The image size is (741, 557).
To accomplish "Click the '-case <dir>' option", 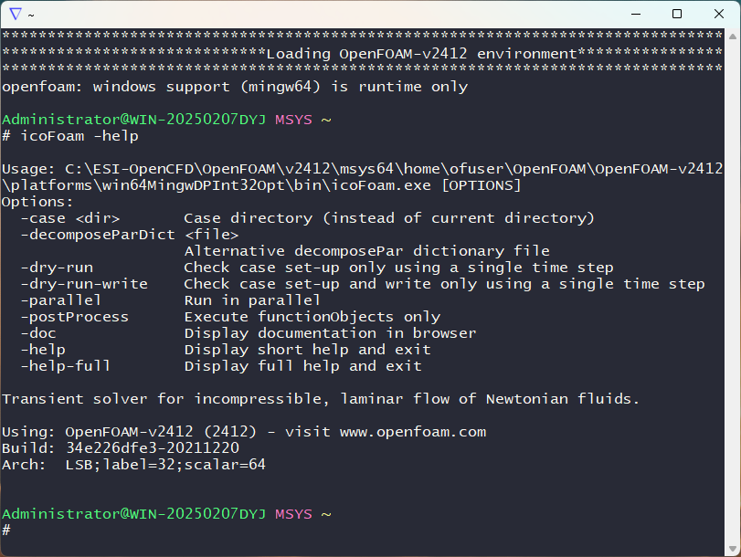I will [x=70, y=218].
